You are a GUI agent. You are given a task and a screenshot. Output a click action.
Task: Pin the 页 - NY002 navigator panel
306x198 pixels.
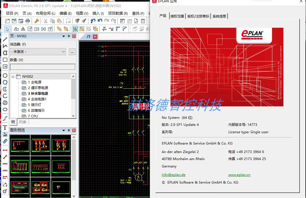(x=69, y=36)
